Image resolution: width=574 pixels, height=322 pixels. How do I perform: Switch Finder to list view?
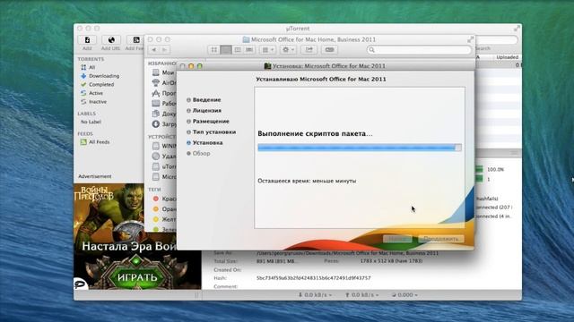pyautogui.click(x=226, y=50)
